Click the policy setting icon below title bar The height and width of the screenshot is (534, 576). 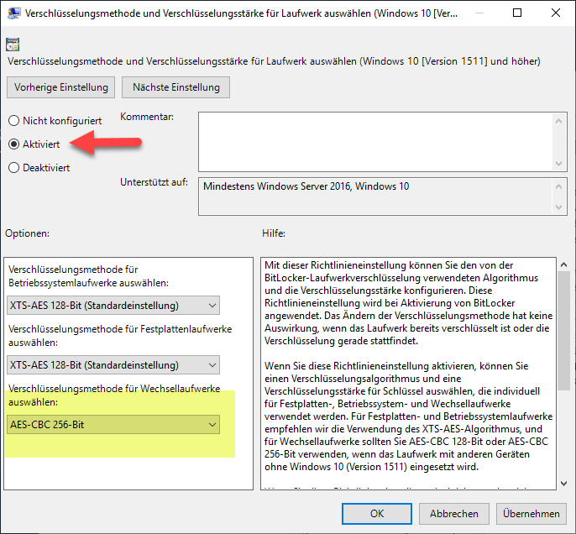point(13,44)
